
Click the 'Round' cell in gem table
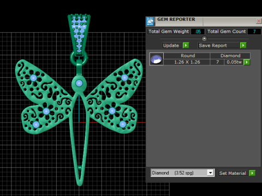tap(187, 56)
